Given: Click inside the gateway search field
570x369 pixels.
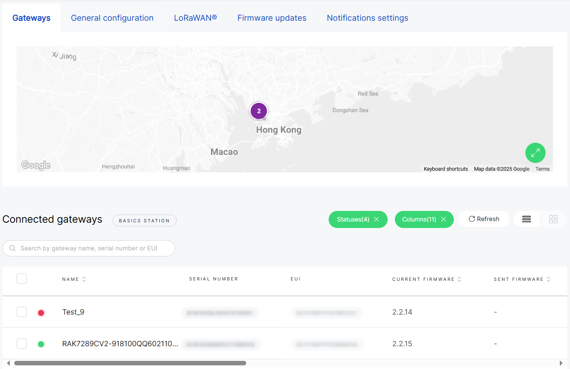Looking at the screenshot, I should 89,248.
